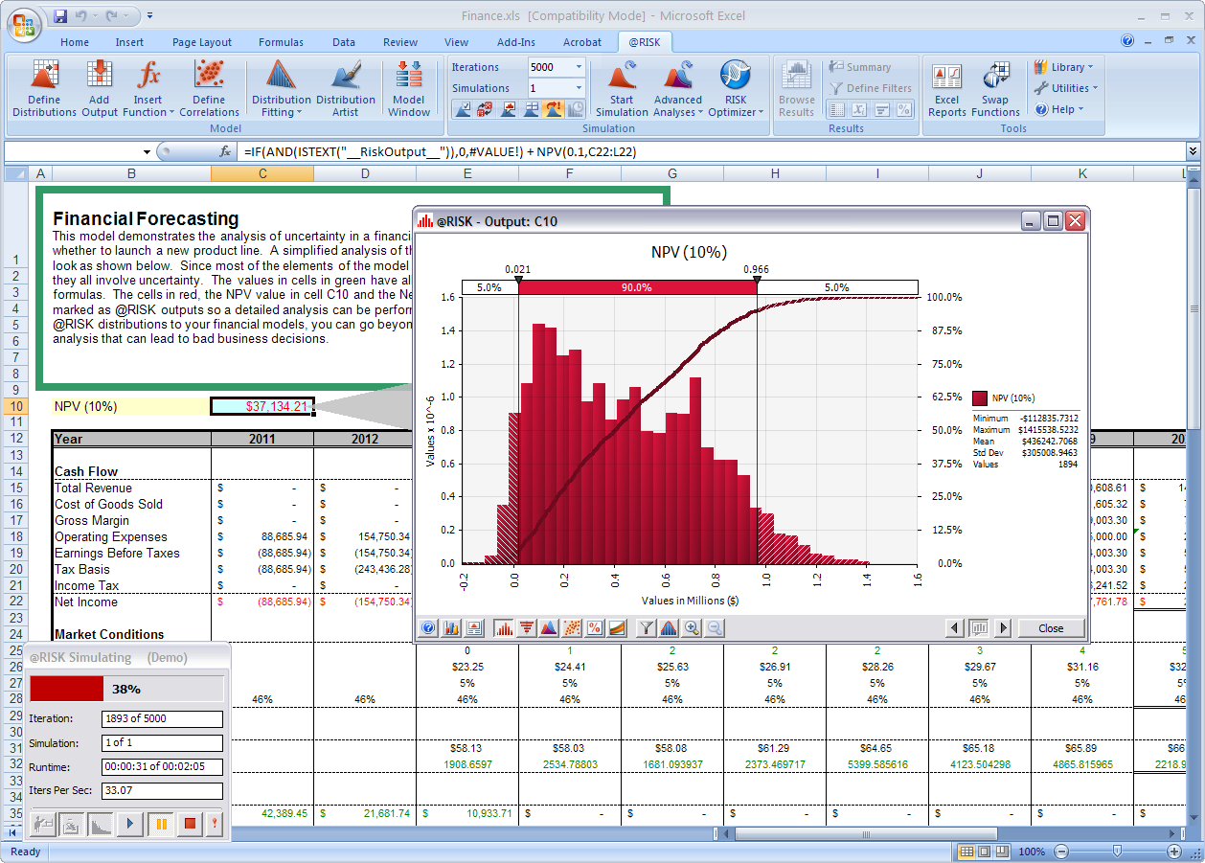This screenshot has width=1205, height=863.
Task: Toggle Demo Mode simulation option
Action: [x=553, y=109]
